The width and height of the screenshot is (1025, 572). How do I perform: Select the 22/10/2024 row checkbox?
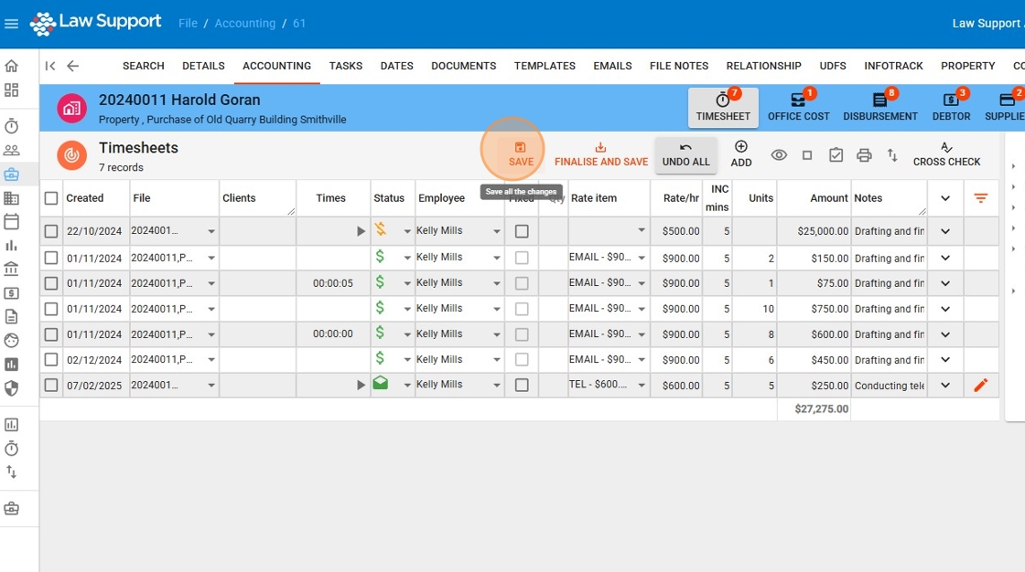51,231
